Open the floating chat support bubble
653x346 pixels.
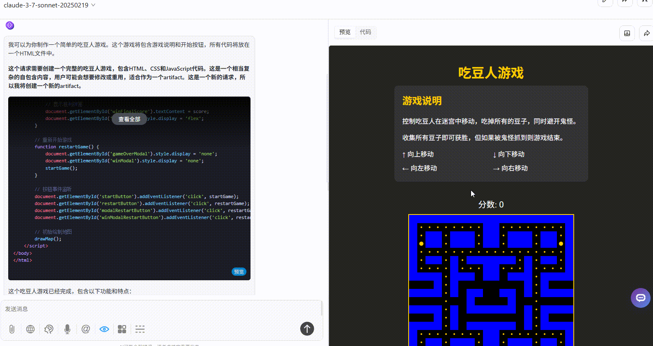(x=640, y=298)
